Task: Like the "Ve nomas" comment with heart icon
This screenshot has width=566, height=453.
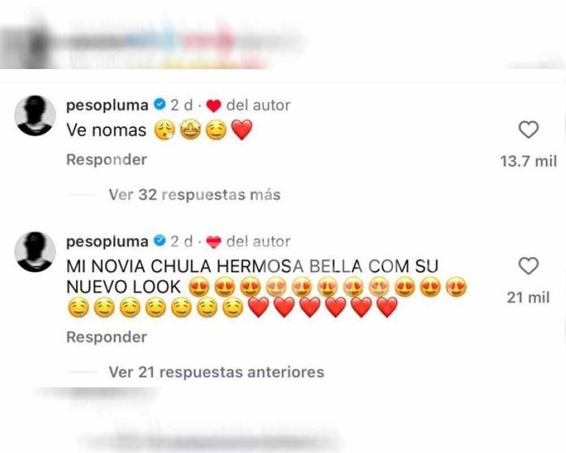Action: pos(529,130)
